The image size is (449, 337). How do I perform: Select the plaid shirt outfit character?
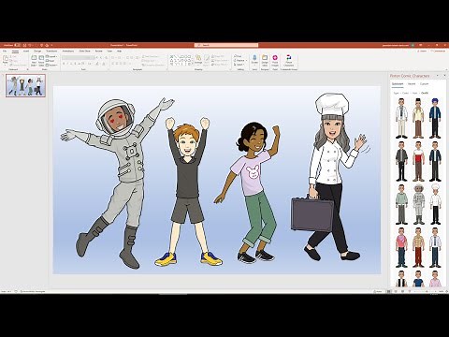[418, 247]
